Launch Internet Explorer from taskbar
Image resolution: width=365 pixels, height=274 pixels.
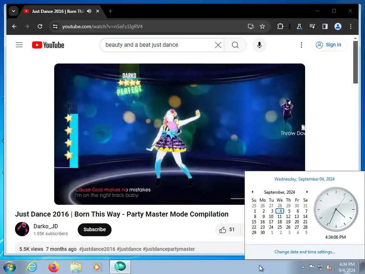pyautogui.click(x=32, y=267)
